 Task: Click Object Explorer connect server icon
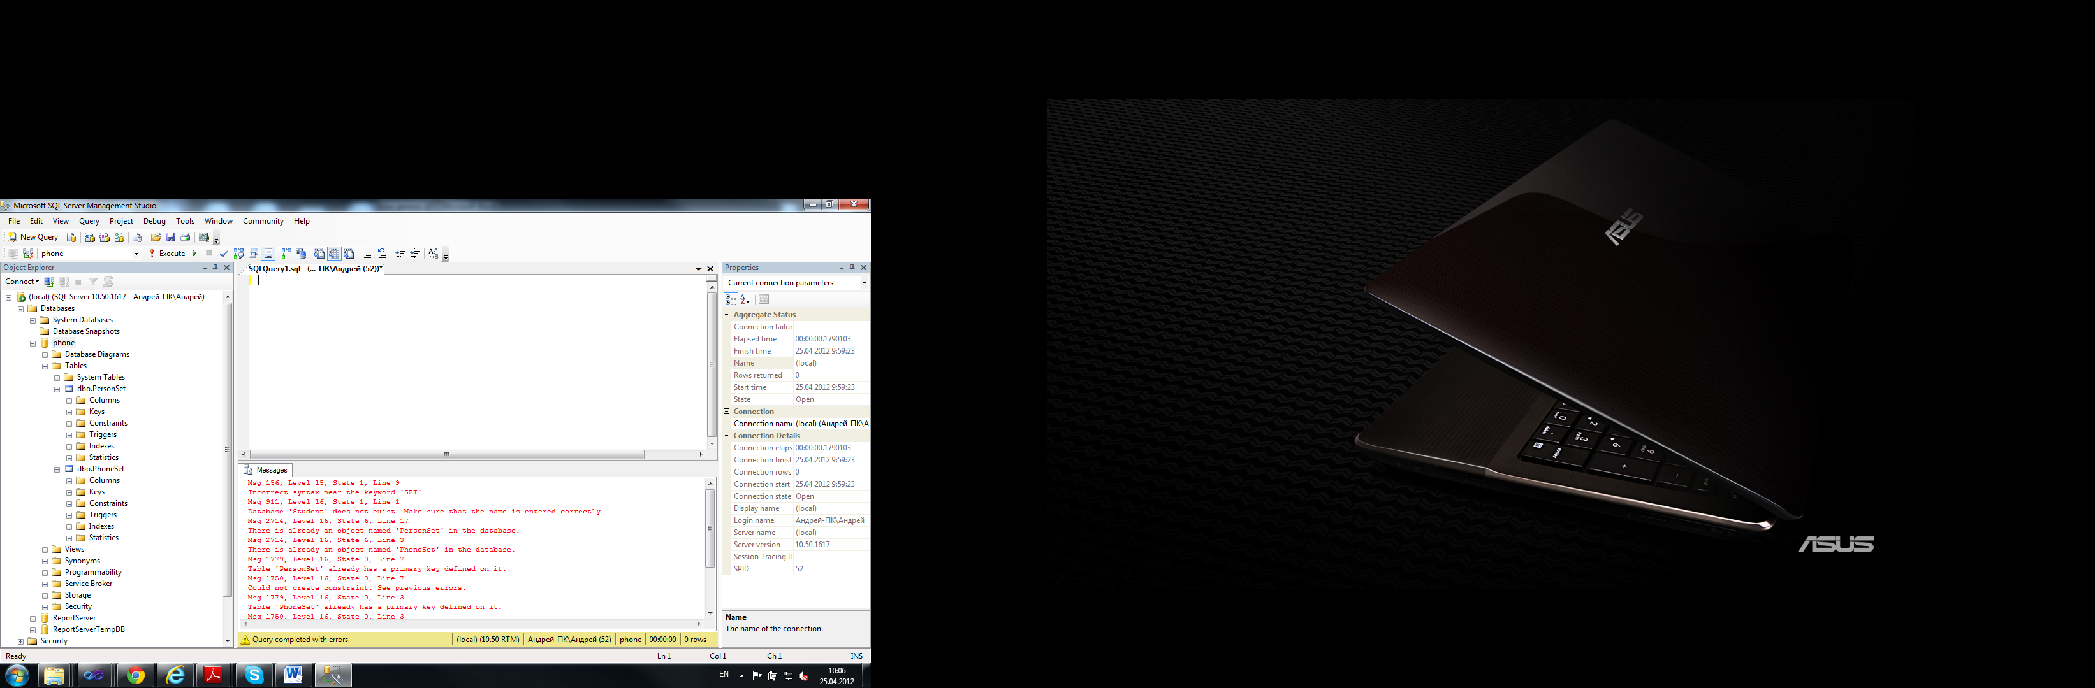[49, 282]
